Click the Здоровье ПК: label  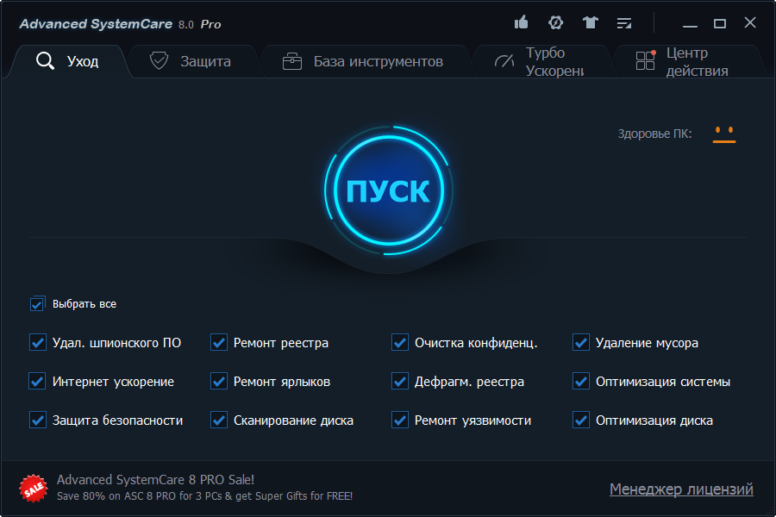654,134
